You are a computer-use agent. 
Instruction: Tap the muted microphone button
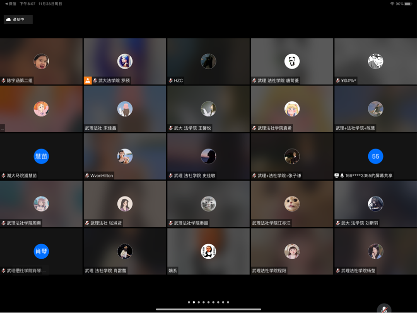click(x=384, y=309)
